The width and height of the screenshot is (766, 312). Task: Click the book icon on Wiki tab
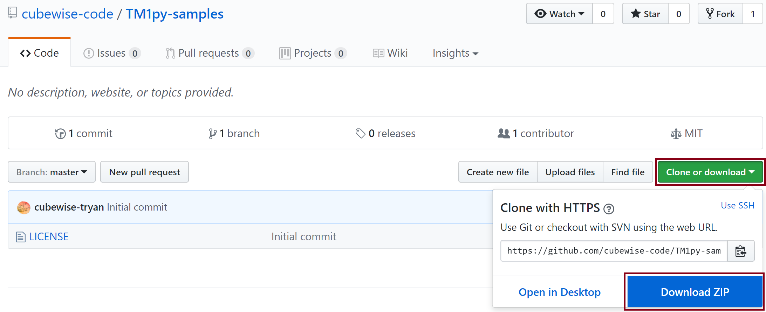[378, 53]
